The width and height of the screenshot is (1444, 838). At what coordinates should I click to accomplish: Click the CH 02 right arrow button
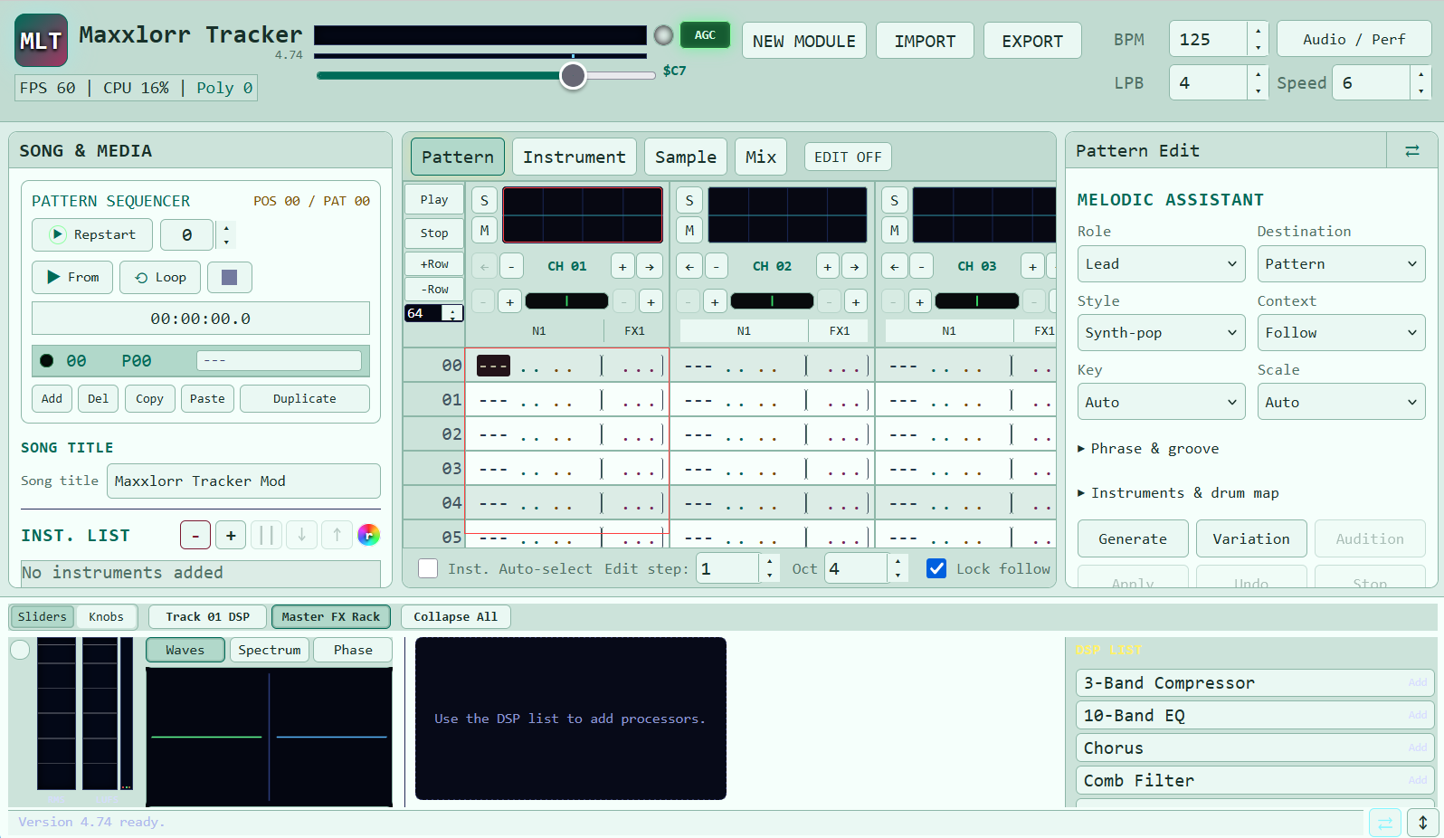pyautogui.click(x=854, y=266)
